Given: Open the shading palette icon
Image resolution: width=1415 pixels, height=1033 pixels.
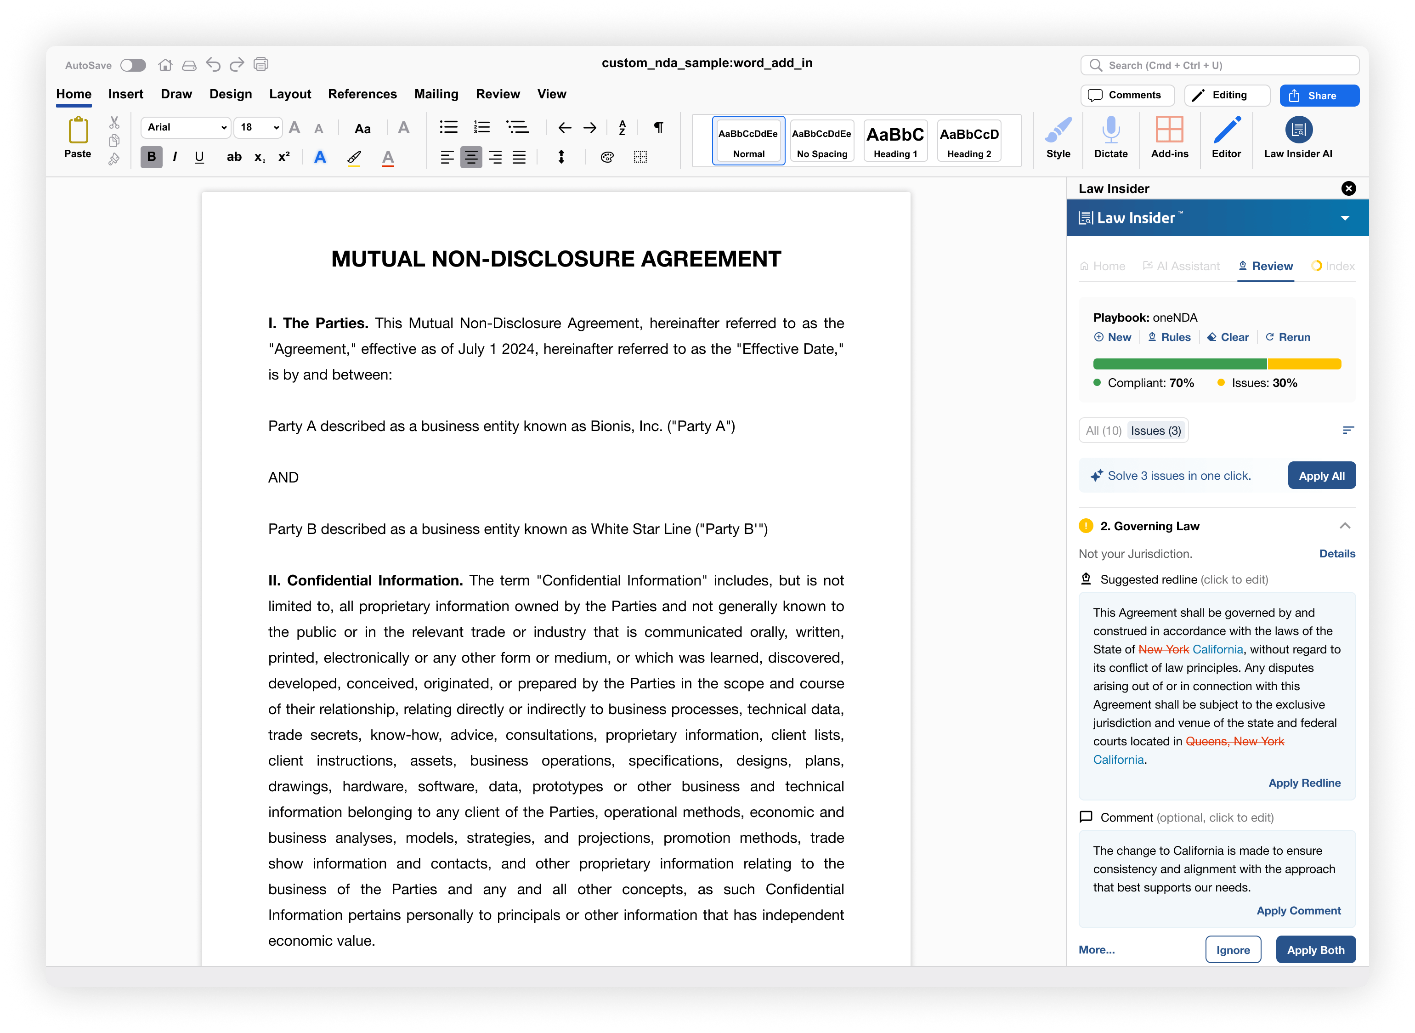Looking at the screenshot, I should [607, 157].
